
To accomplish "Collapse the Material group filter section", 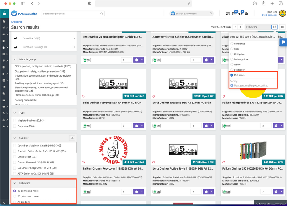I will 15,59.
